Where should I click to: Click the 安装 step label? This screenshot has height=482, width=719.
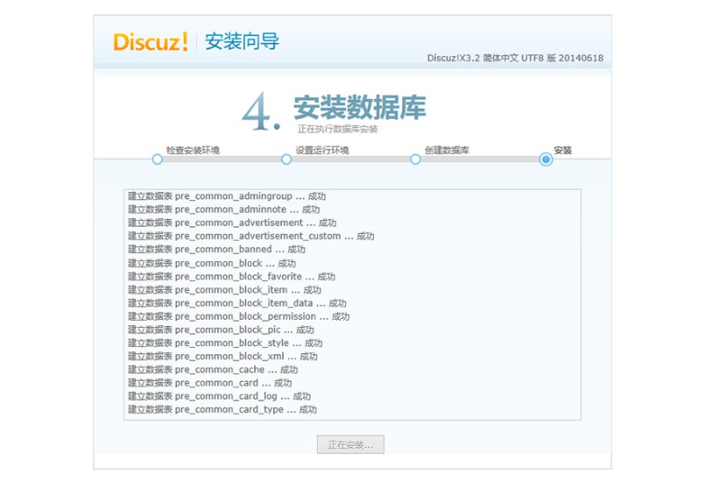pyautogui.click(x=562, y=150)
